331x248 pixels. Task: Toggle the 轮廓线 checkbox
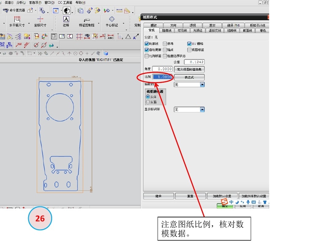[x=147, y=43]
